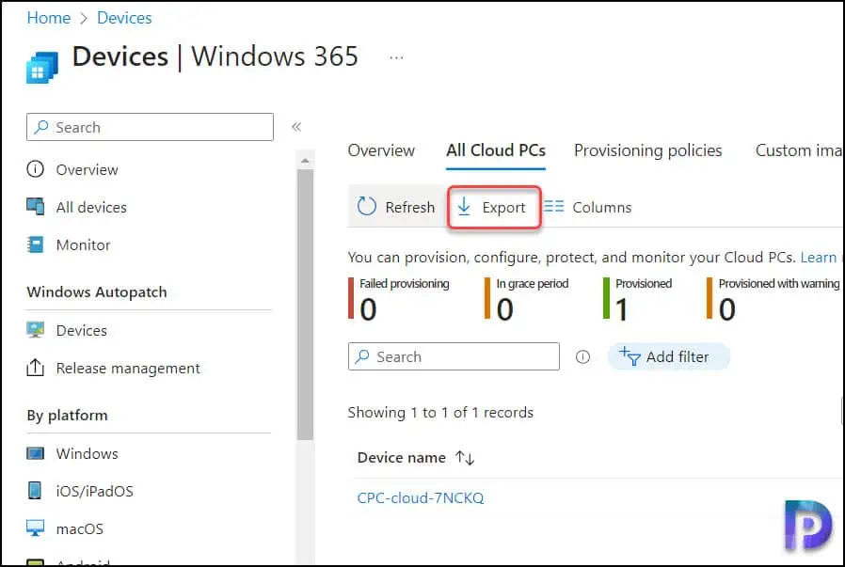Open CPC-cloud-7NCKQ device link
Image resolution: width=845 pixels, height=567 pixels.
pos(421,498)
